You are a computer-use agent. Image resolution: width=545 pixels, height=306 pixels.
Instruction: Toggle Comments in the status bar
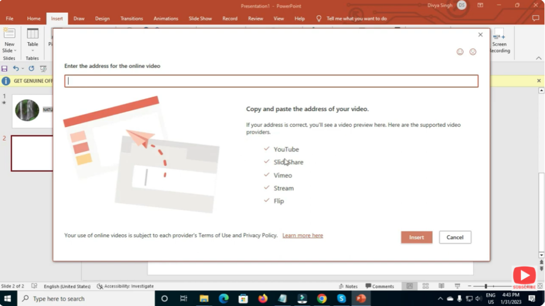coord(379,286)
